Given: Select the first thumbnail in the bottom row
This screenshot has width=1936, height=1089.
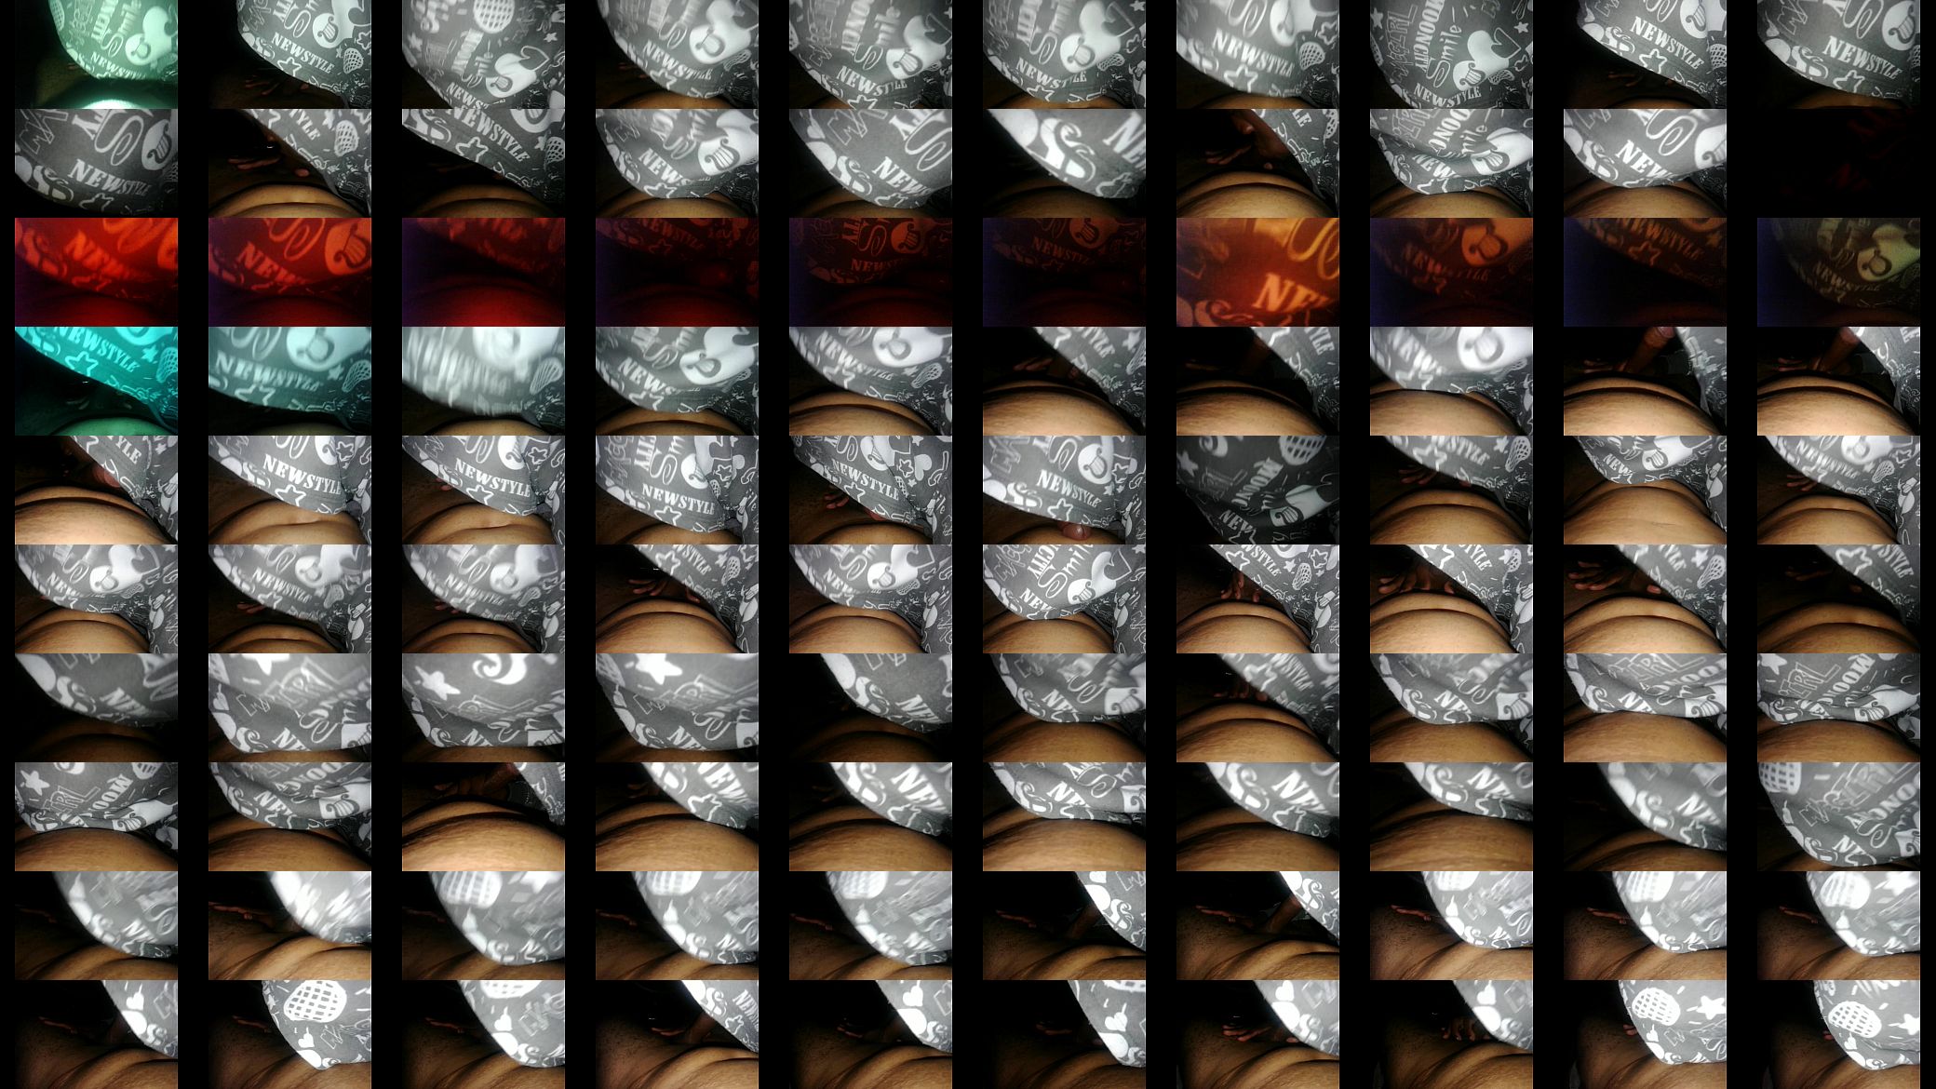Looking at the screenshot, I should coord(96,1034).
